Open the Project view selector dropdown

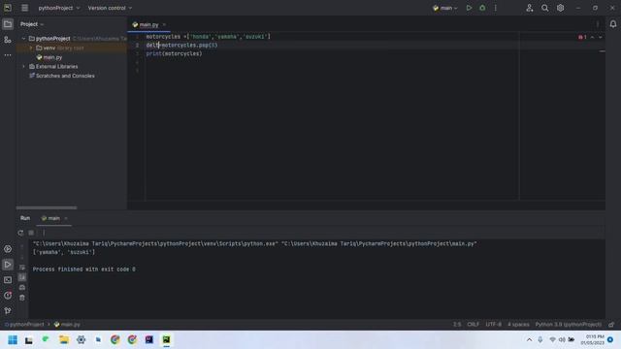click(32, 24)
